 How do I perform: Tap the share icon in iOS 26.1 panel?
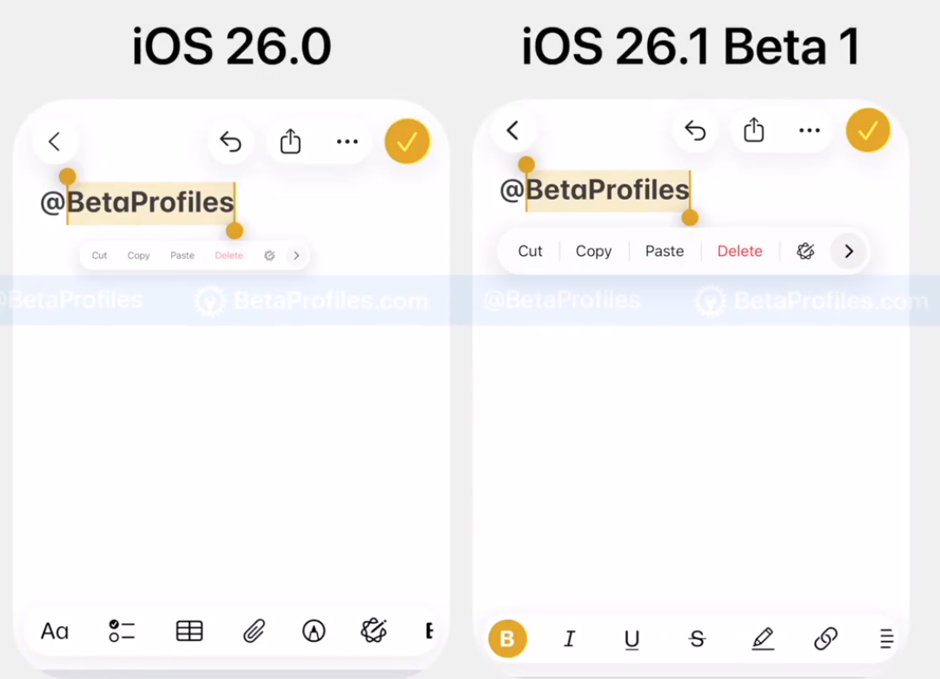click(x=754, y=131)
